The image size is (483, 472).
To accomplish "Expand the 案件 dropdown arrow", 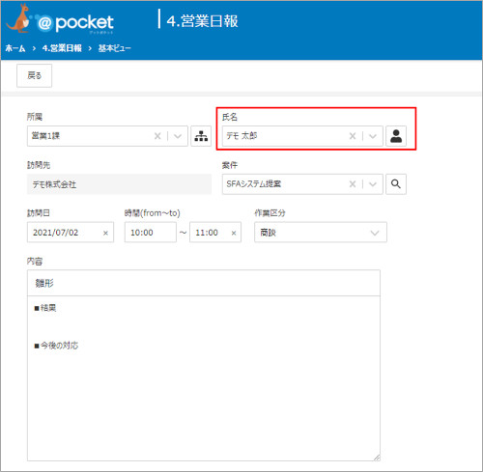I will tap(373, 184).
